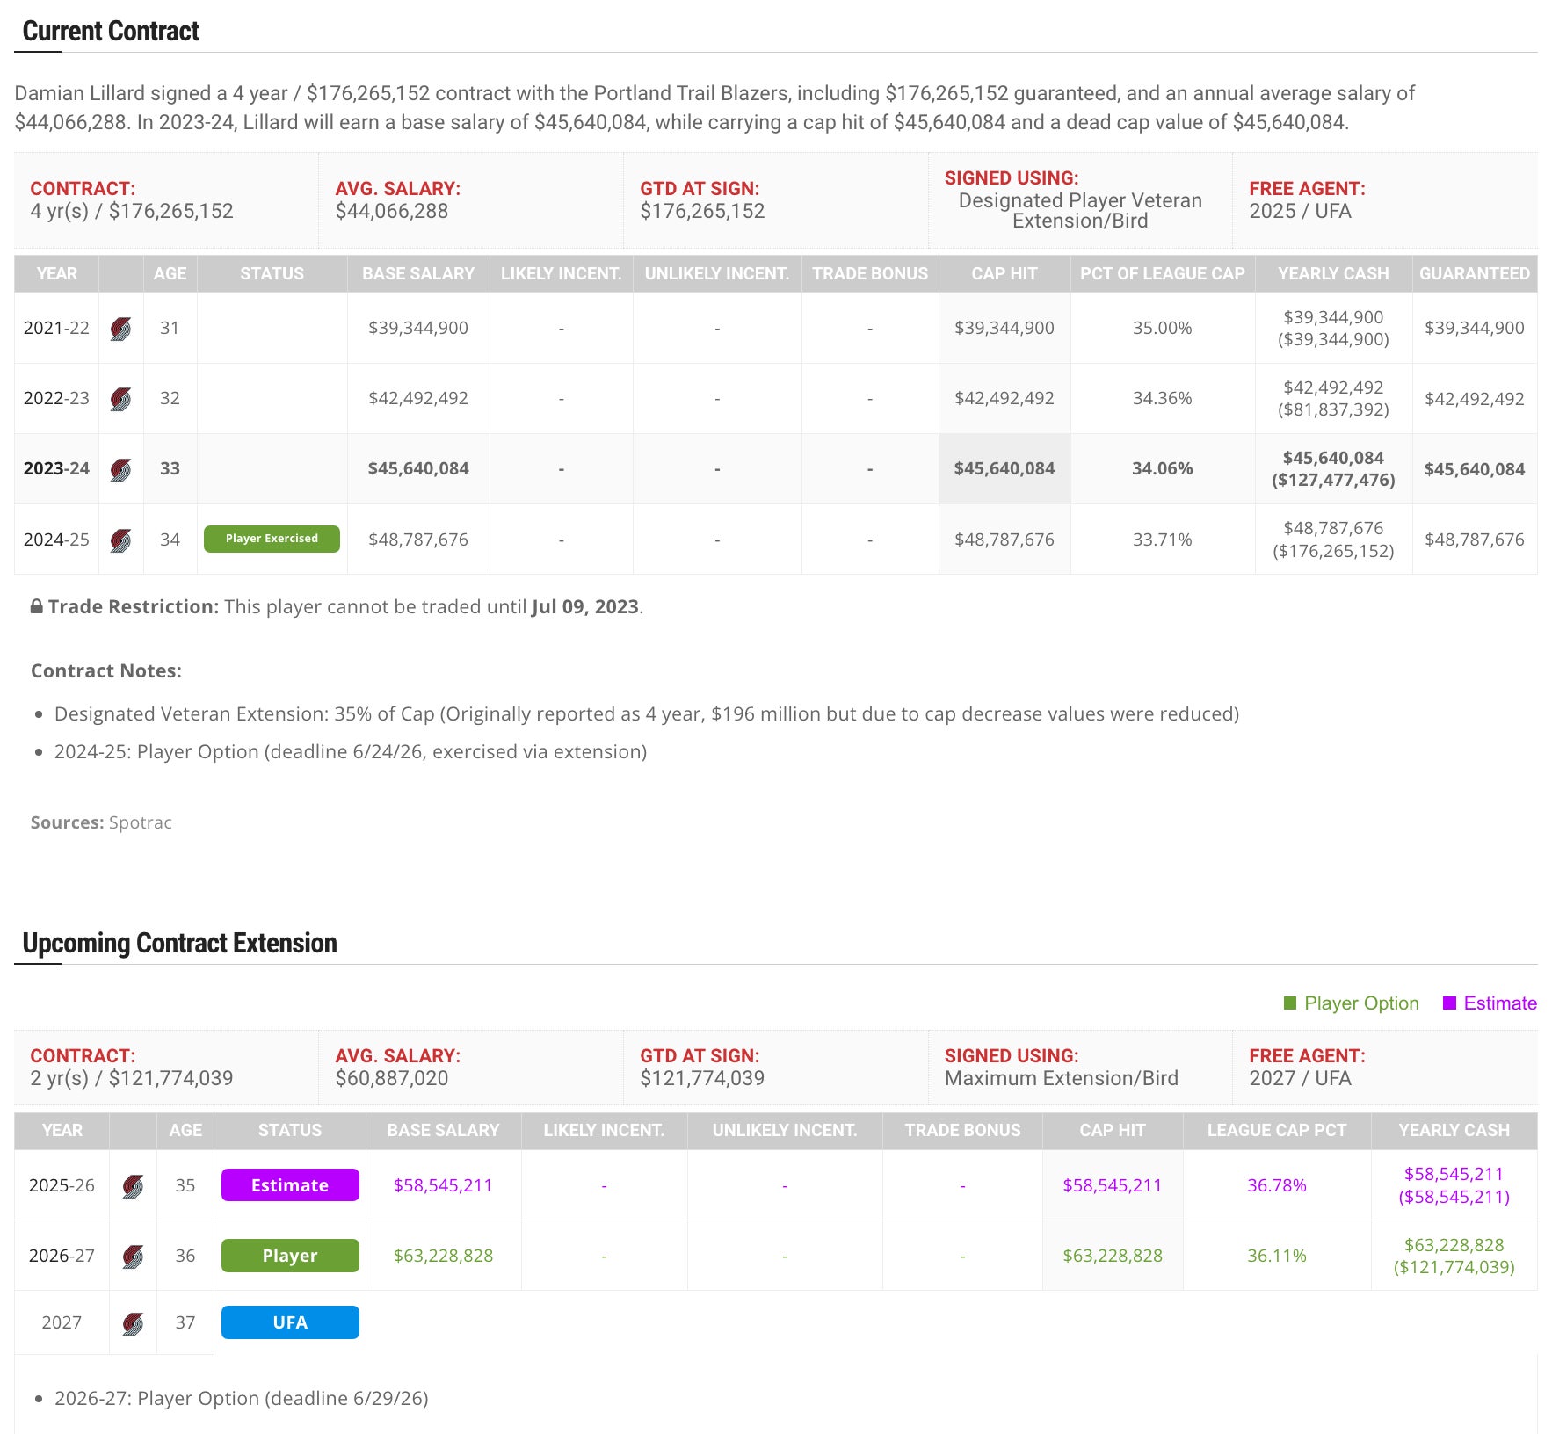The width and height of the screenshot is (1552, 1434).
Task: Click the green Player Option legend swatch
Action: [x=1290, y=1003]
